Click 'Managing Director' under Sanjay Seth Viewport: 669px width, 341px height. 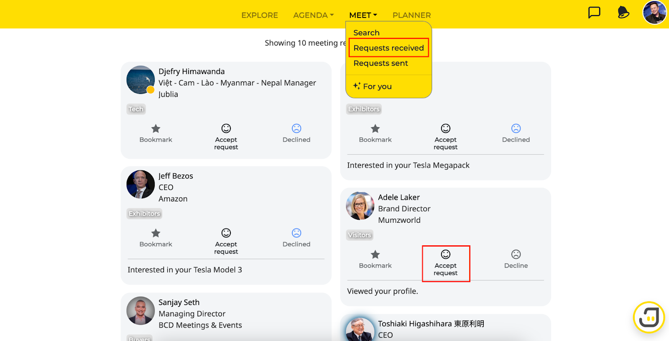[192, 313]
